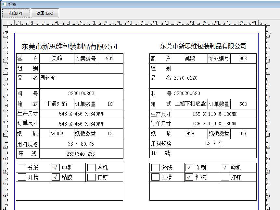Screen dimensions: 280x210
Task: Click the blank remarks box on label 908
Action: click(203, 191)
